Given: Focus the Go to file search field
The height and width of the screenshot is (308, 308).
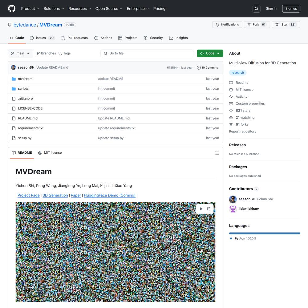Looking at the screenshot, I should tap(147, 53).
